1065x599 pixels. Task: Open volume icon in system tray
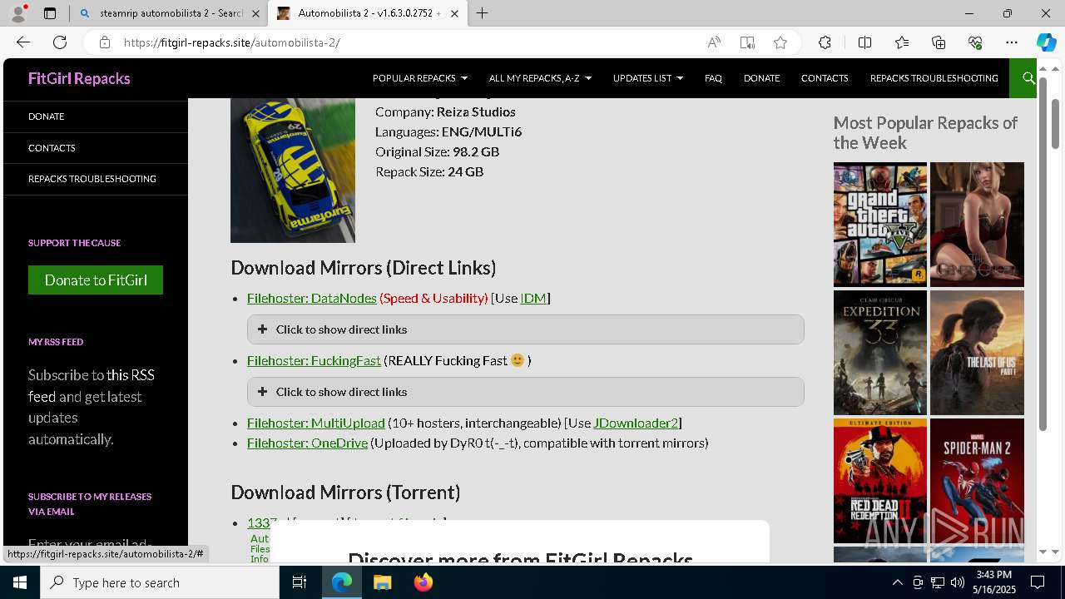[958, 582]
